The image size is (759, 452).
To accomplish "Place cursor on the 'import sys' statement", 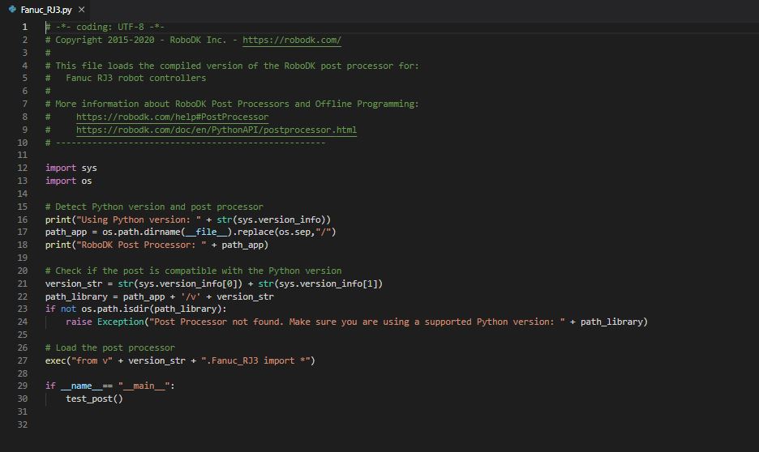I will (x=71, y=168).
